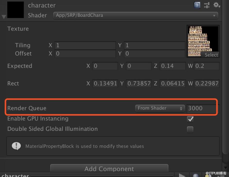Enable the Double Sided Global Illumination checkbox
This screenshot has height=177, width=229.
190,129
